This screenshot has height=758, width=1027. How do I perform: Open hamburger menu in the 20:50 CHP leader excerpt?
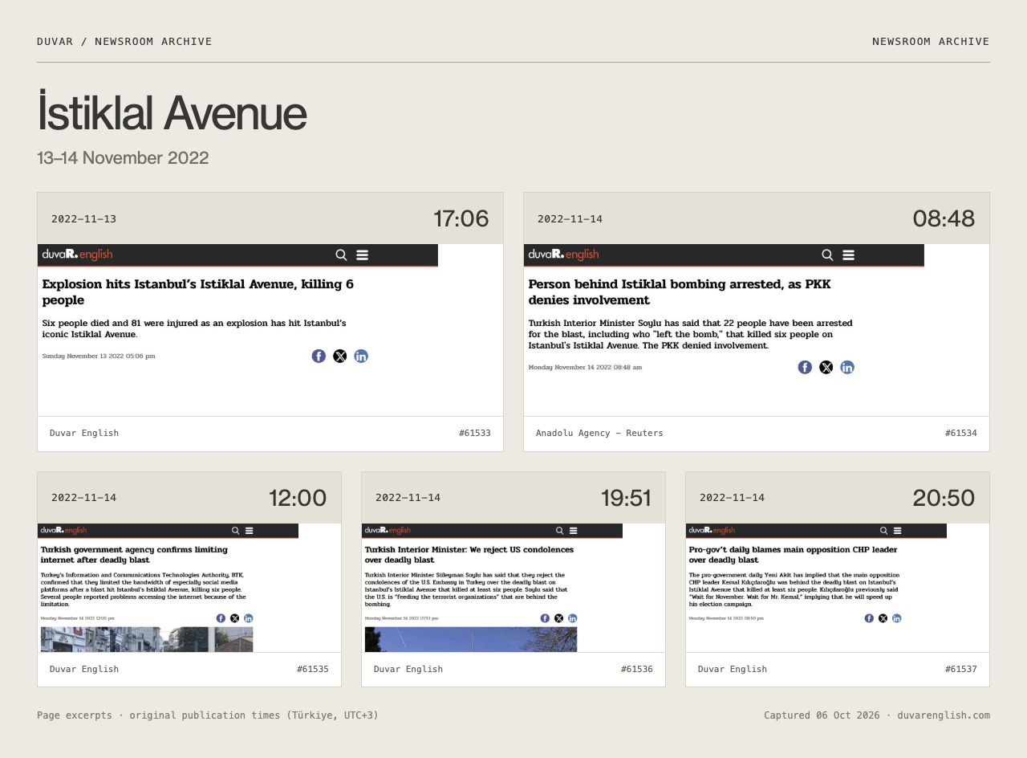click(x=898, y=531)
